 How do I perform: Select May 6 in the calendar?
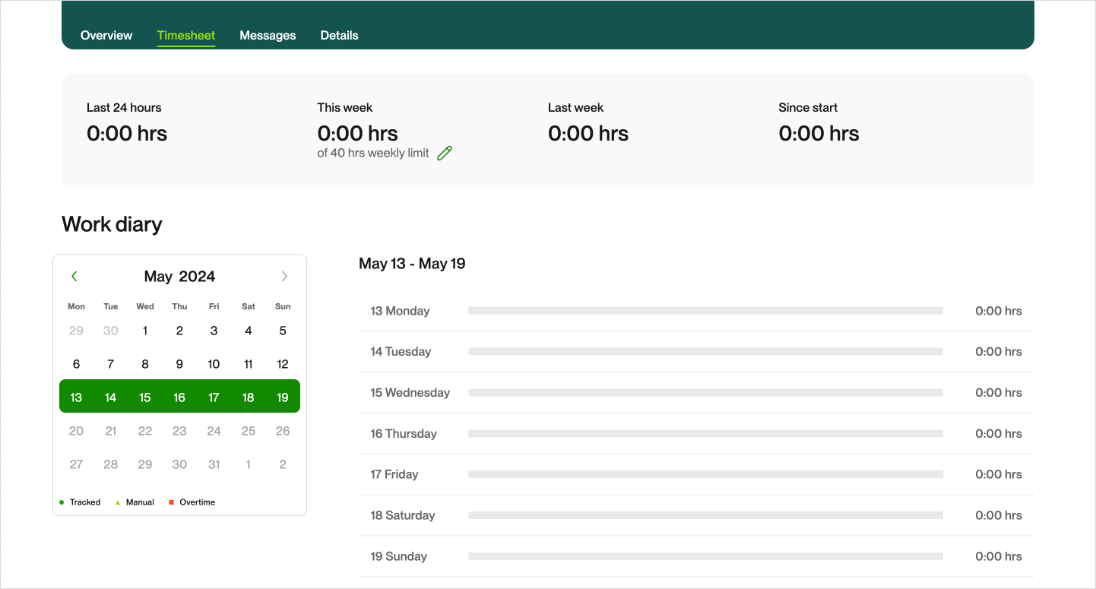(x=76, y=364)
